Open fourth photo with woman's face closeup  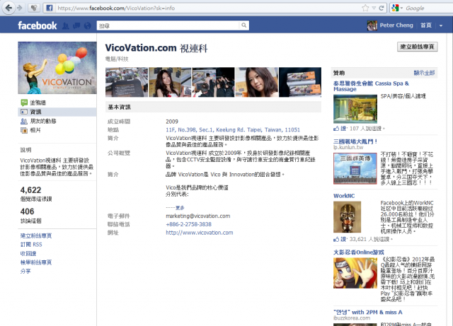[x=256, y=82]
